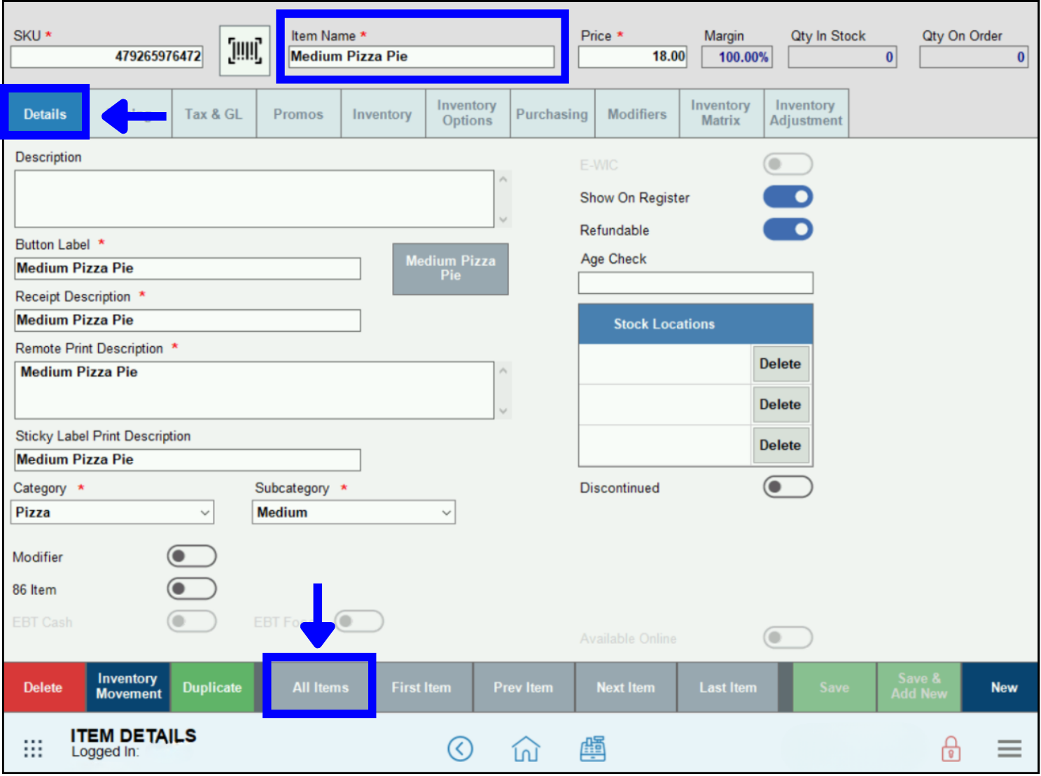Delete the first Stock Locations row
The height and width of the screenshot is (776, 1041).
click(x=781, y=363)
